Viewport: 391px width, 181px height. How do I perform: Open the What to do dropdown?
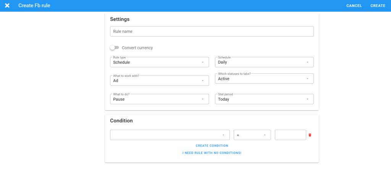click(159, 99)
